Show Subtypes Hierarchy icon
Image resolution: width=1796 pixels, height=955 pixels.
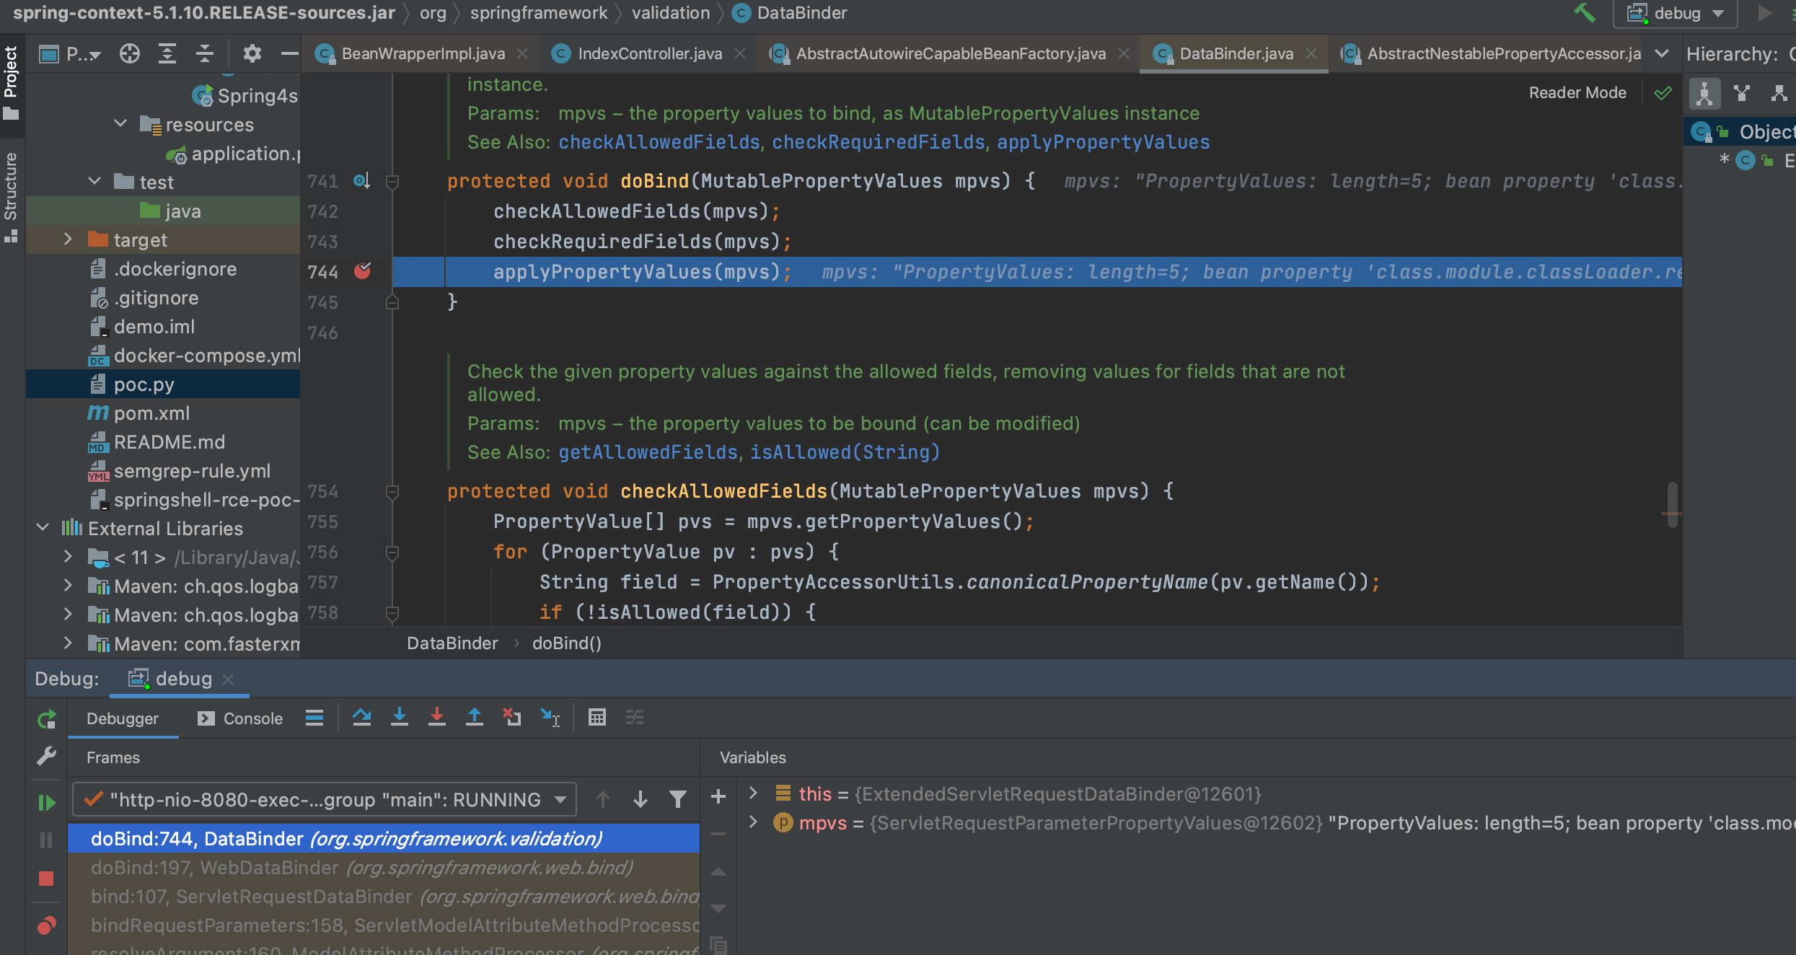click(1779, 93)
